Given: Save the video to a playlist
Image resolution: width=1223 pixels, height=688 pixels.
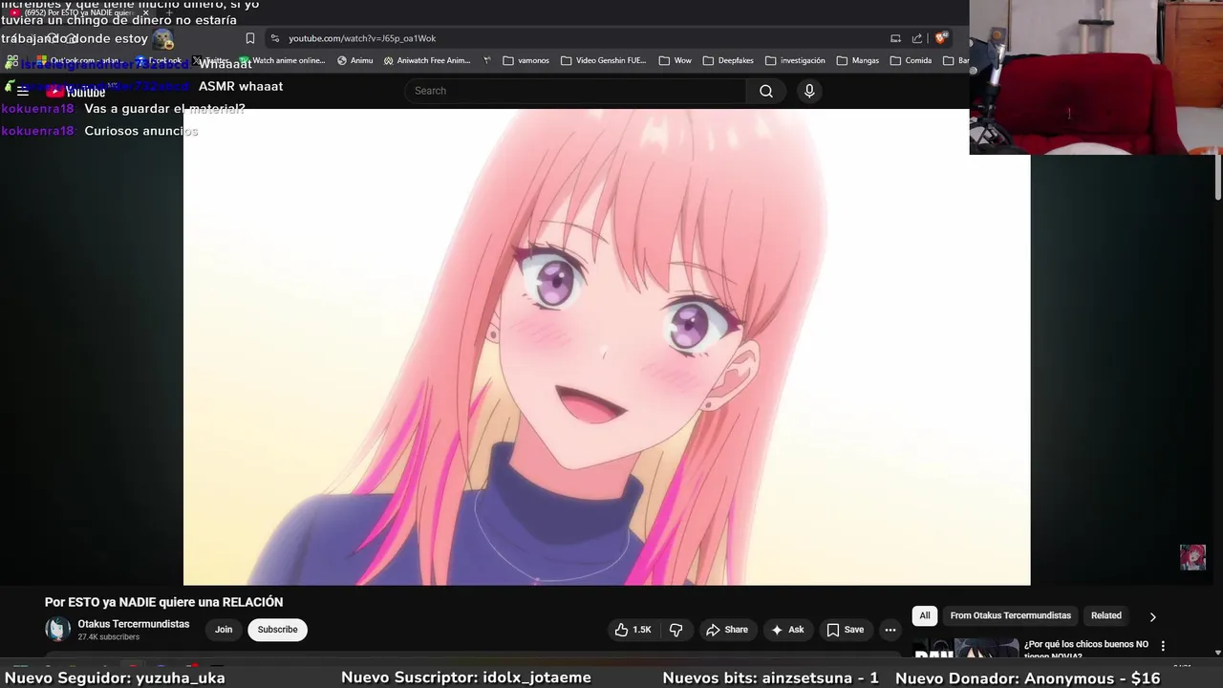Looking at the screenshot, I should coord(846,630).
